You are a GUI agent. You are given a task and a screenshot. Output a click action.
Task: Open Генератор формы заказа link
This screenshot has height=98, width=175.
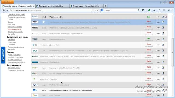pos(16,17)
